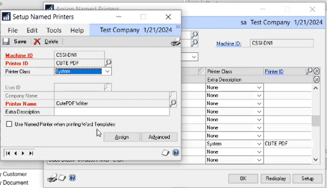Go to first record navigation arrow
This screenshot has height=188, width=327.
[8, 153]
